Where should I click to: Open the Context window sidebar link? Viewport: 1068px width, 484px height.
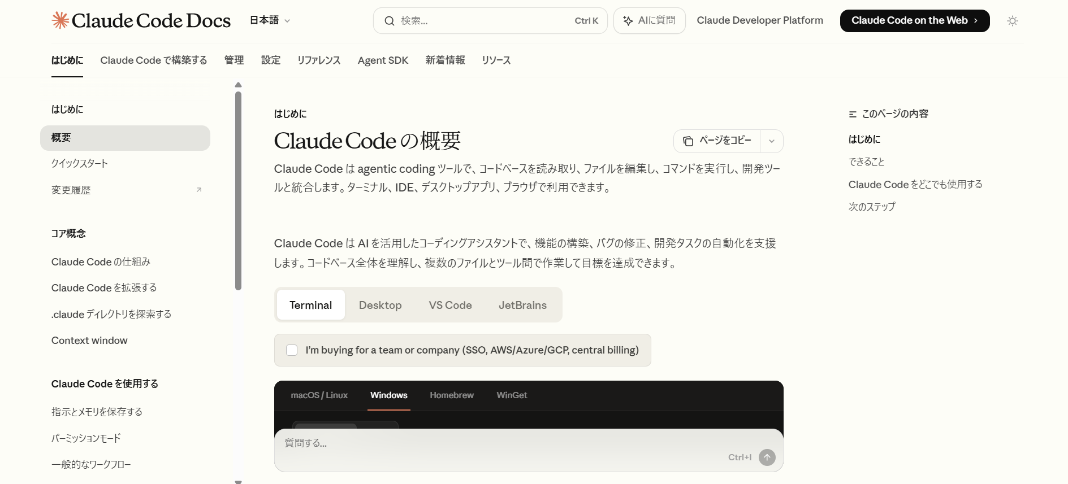(x=89, y=341)
